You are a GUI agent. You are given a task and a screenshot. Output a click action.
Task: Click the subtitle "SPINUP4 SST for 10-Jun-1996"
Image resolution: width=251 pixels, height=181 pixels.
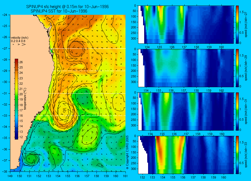(59, 11)
